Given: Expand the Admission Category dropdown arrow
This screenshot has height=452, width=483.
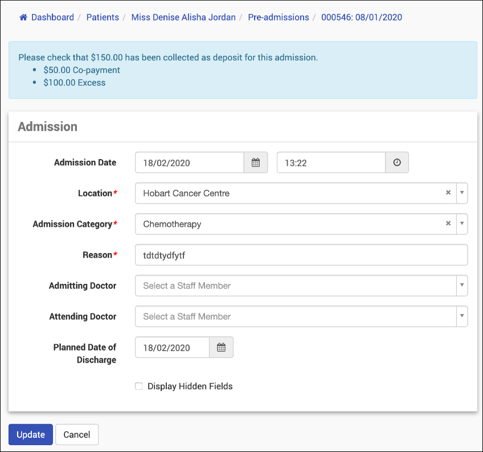Looking at the screenshot, I should (x=462, y=223).
